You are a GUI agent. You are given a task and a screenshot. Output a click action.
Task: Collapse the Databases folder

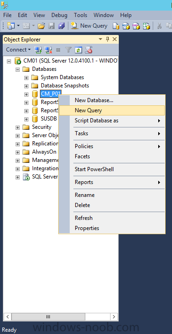[17, 69]
